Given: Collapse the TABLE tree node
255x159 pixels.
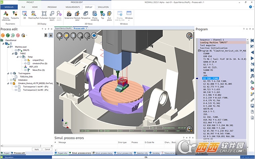Looking at the screenshot, I should 13,54.
